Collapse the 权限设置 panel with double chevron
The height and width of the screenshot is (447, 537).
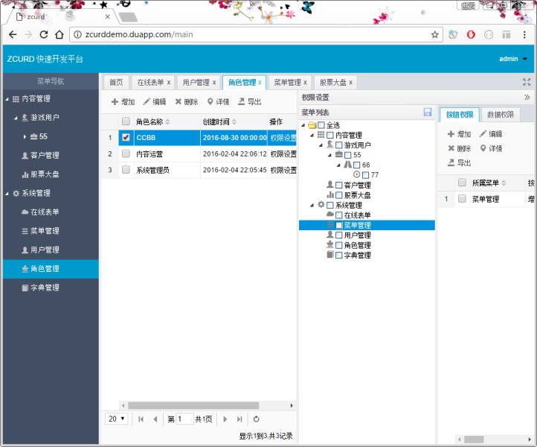coord(527,98)
